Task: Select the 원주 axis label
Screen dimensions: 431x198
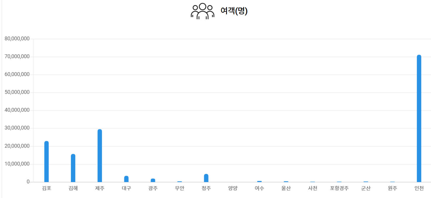Action: pyautogui.click(x=392, y=188)
